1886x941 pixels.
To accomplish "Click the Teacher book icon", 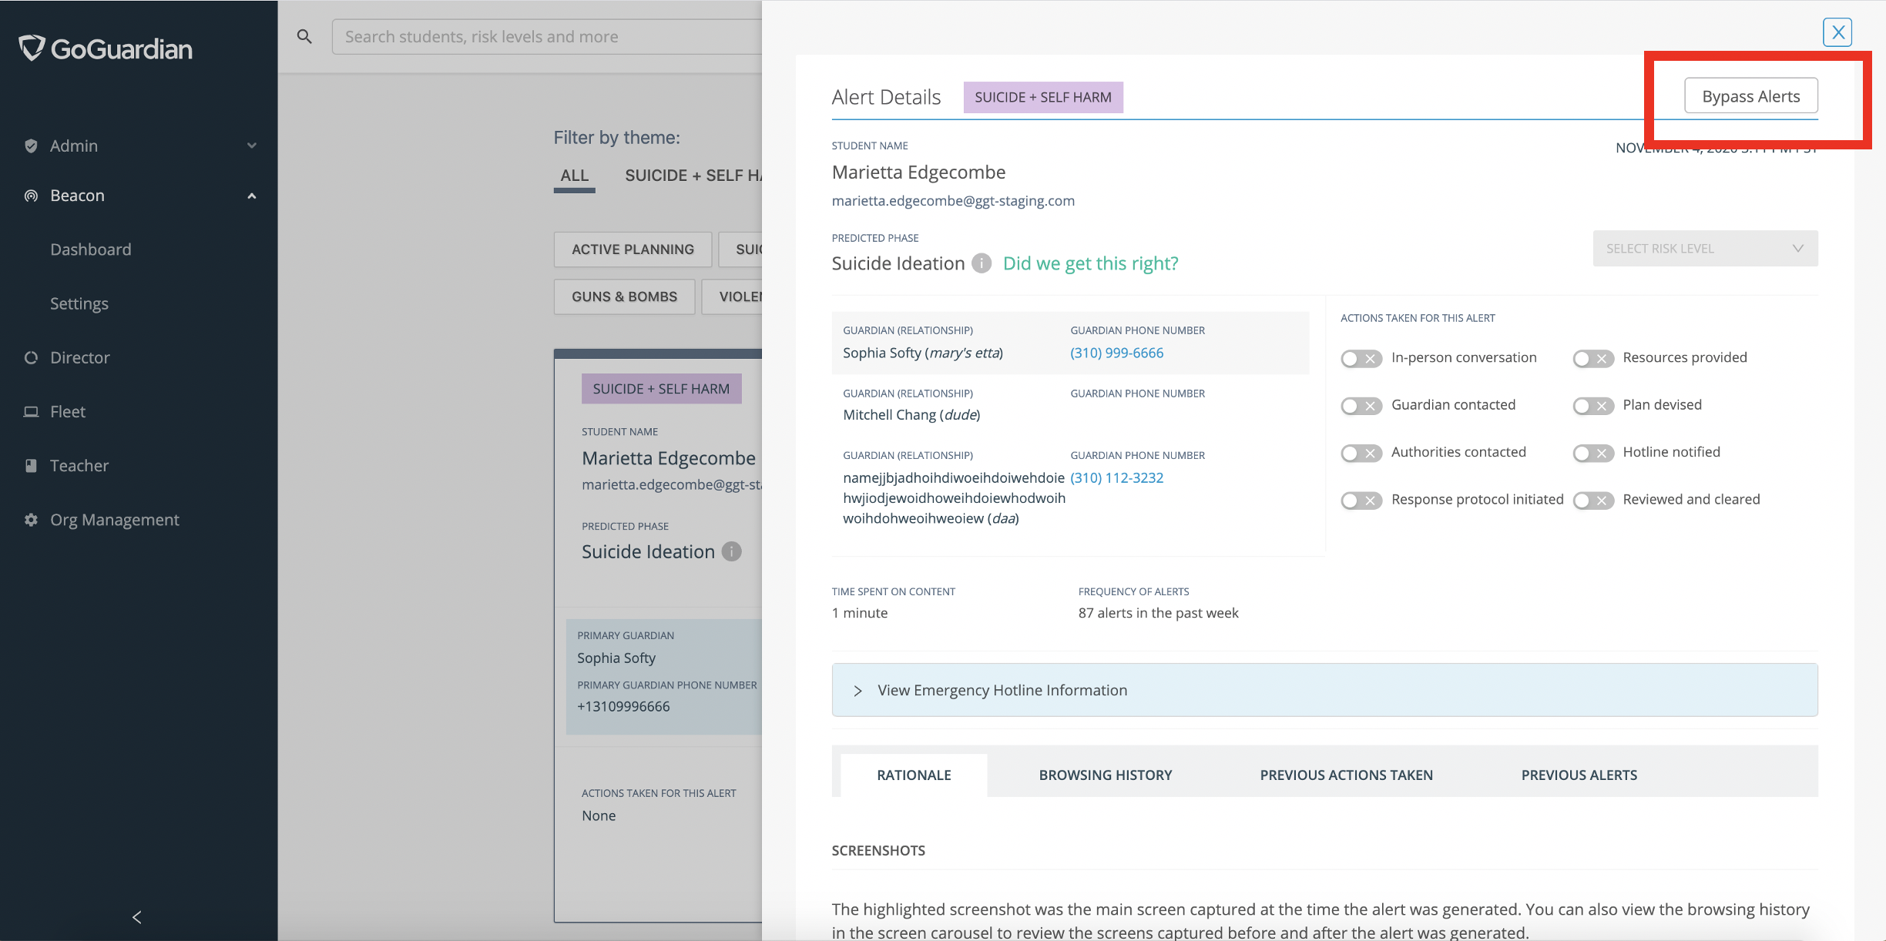I will [31, 466].
